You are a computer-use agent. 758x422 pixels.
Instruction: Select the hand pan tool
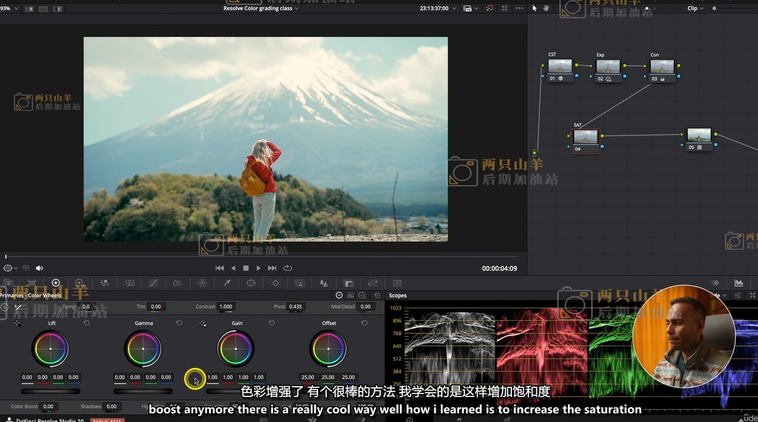pos(546,9)
